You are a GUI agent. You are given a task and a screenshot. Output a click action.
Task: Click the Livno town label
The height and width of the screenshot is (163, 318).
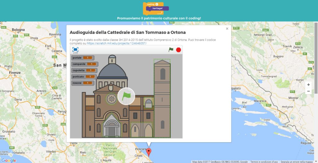tap(260, 70)
